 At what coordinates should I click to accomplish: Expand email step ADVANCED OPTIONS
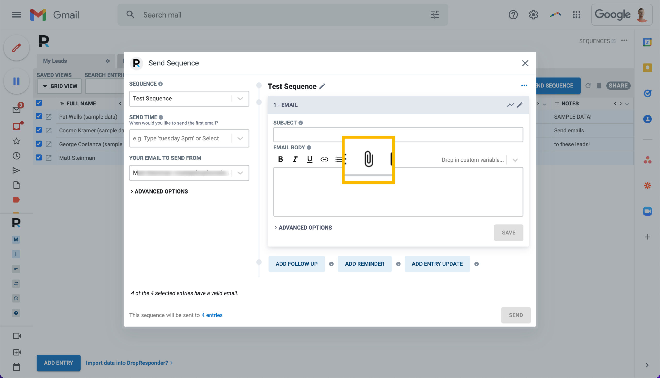(303, 228)
